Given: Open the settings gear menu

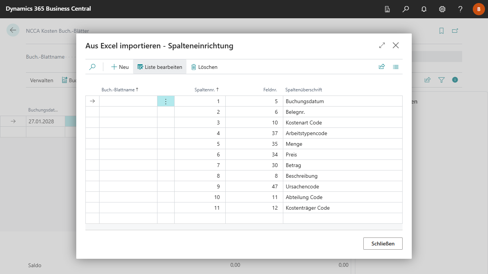Looking at the screenshot, I should pos(442,9).
